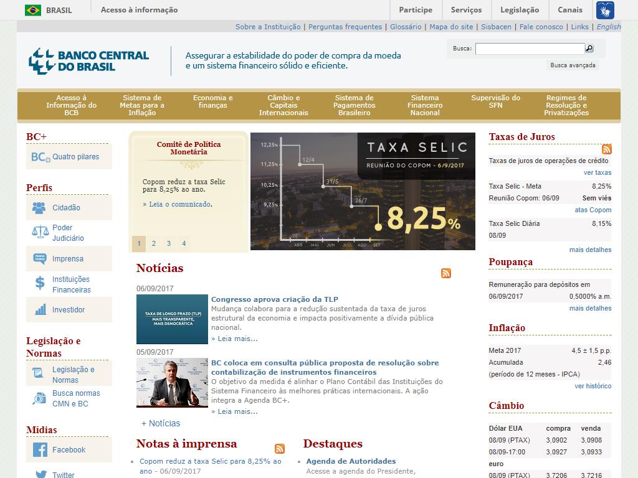Click Participe in the top bar

(416, 10)
